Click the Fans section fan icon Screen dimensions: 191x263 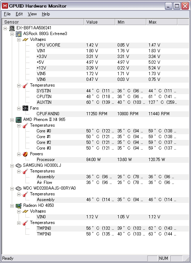25,108
